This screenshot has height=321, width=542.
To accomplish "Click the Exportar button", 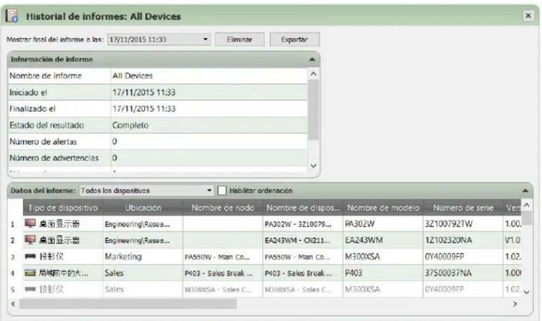I will (294, 39).
